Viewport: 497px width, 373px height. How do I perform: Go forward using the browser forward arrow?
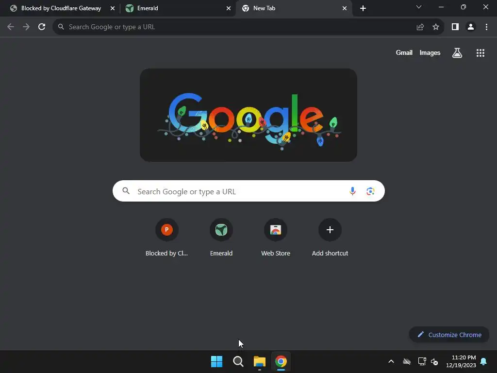click(26, 27)
